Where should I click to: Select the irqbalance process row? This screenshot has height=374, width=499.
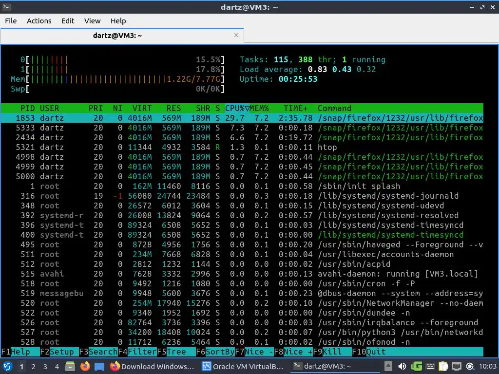point(242,322)
